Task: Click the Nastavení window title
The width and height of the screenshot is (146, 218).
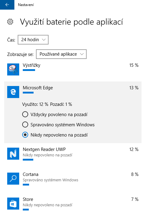Action: [26, 5]
